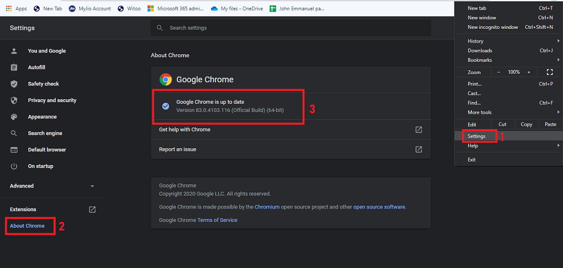
Task: Choose Find... in the menu
Action: click(x=509, y=103)
